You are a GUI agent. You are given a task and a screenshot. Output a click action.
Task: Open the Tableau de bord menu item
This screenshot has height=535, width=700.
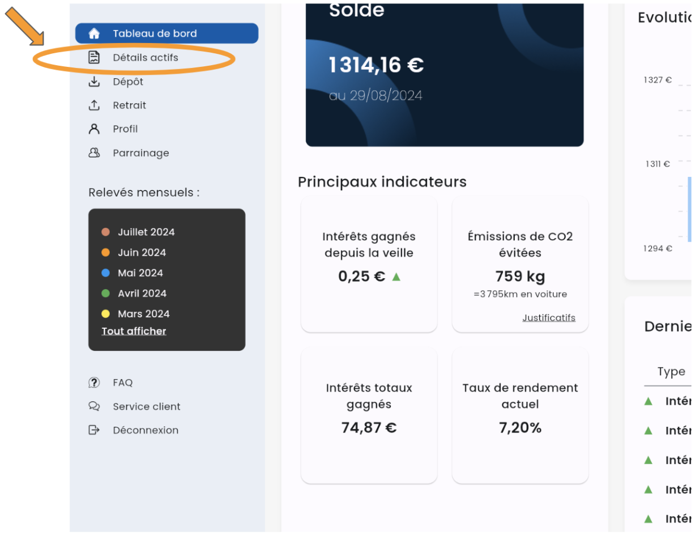point(167,33)
